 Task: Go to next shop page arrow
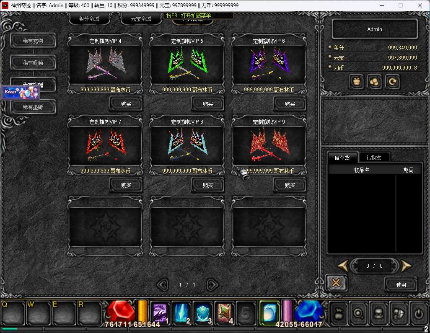212,285
